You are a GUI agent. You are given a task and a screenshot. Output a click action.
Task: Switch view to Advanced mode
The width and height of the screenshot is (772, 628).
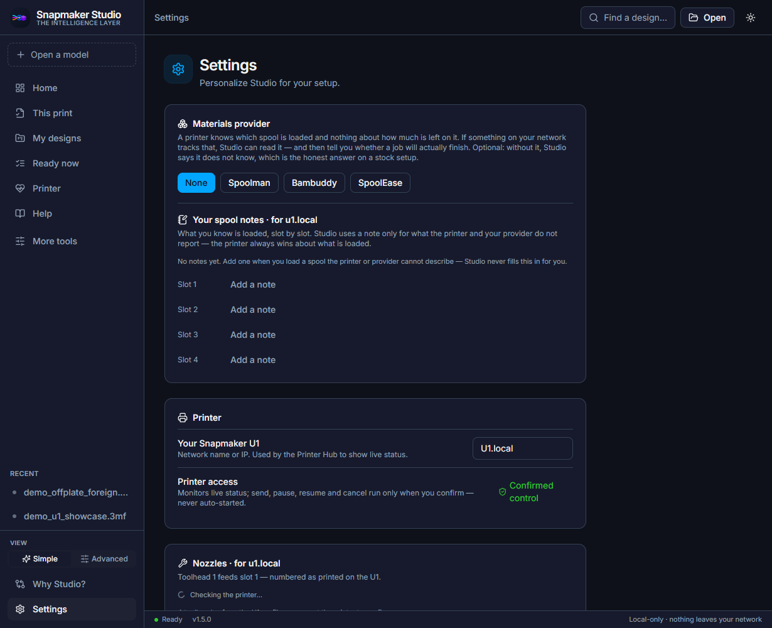[104, 559]
